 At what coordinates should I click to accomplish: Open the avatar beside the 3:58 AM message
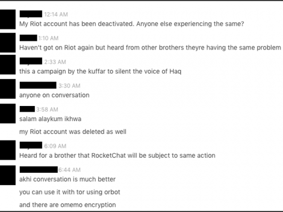(8, 114)
